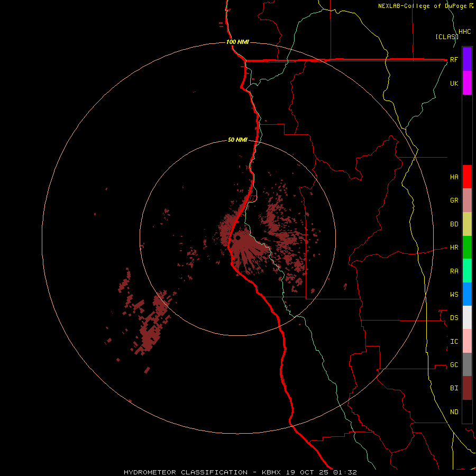Click the ND black legend swatch

467,411
